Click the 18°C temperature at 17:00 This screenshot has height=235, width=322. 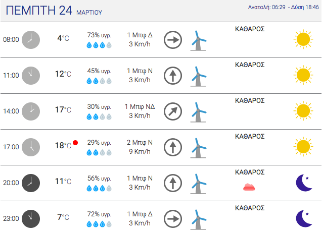pyautogui.click(x=63, y=145)
